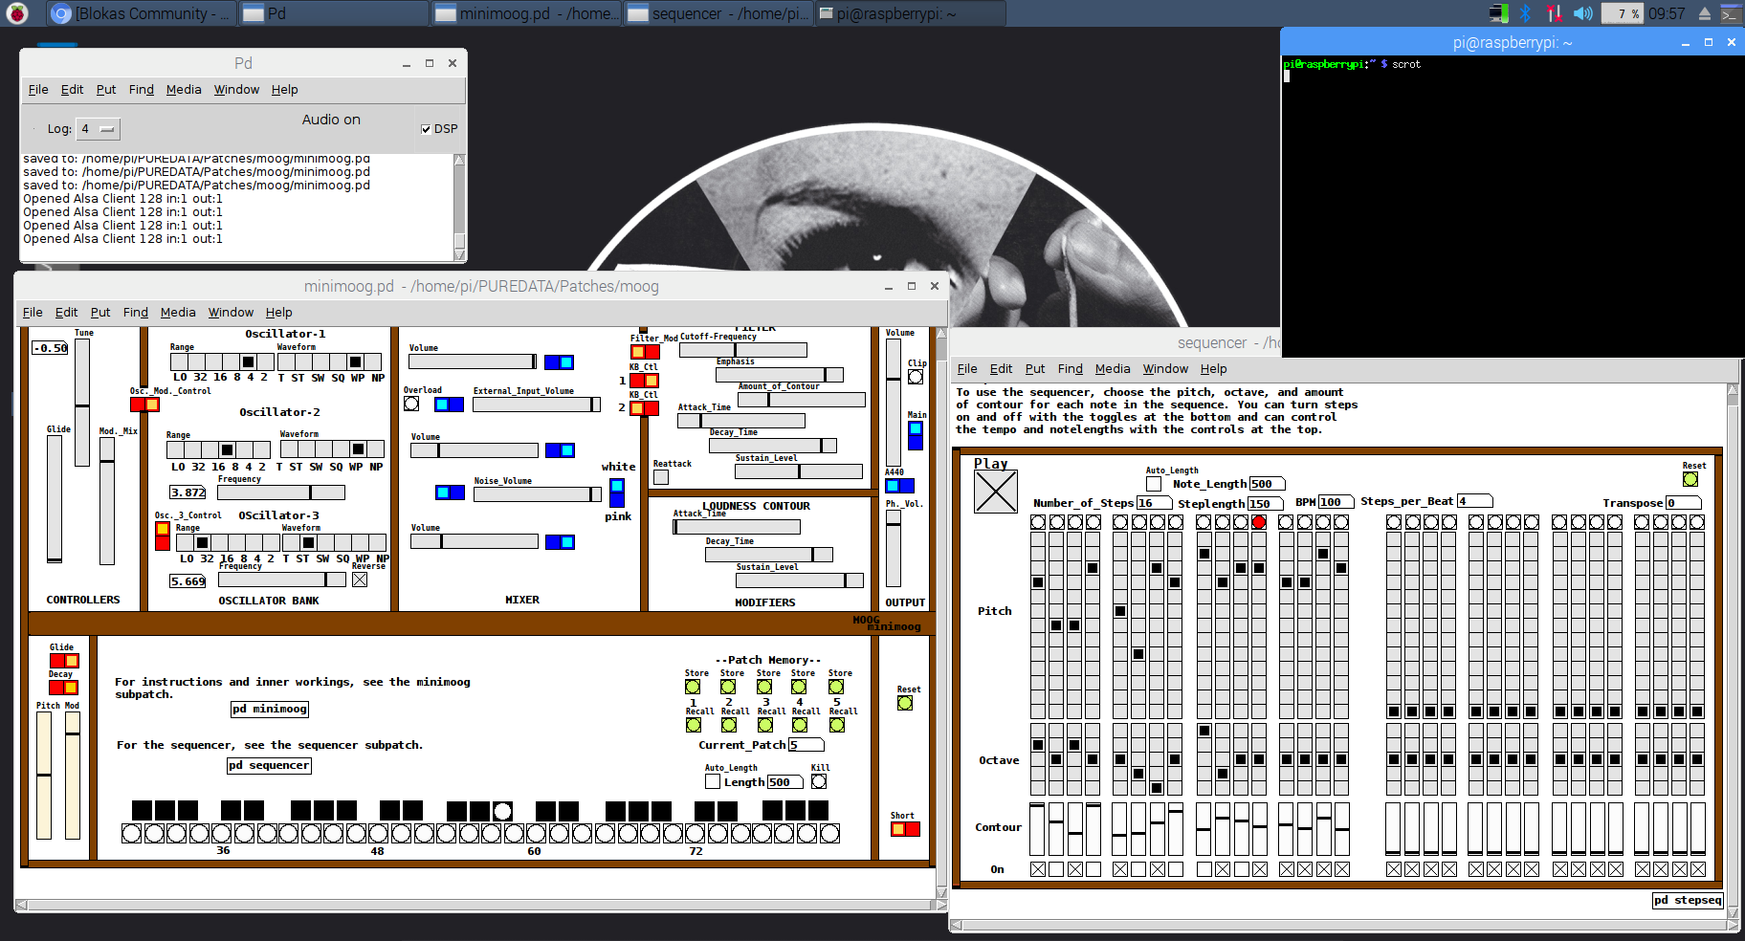1745x941 pixels.
Task: Click the red active step indicator in sequencer
Action: [1259, 522]
